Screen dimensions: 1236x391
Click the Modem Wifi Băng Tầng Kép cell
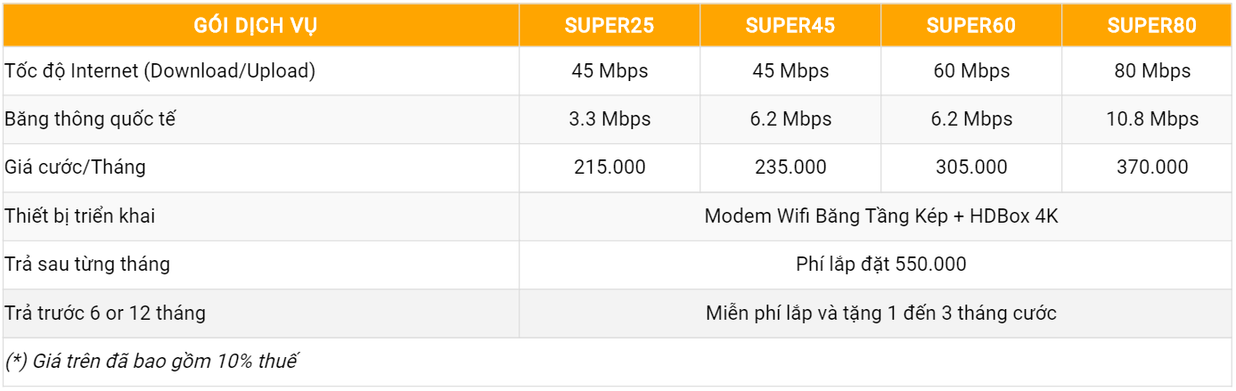click(x=880, y=216)
